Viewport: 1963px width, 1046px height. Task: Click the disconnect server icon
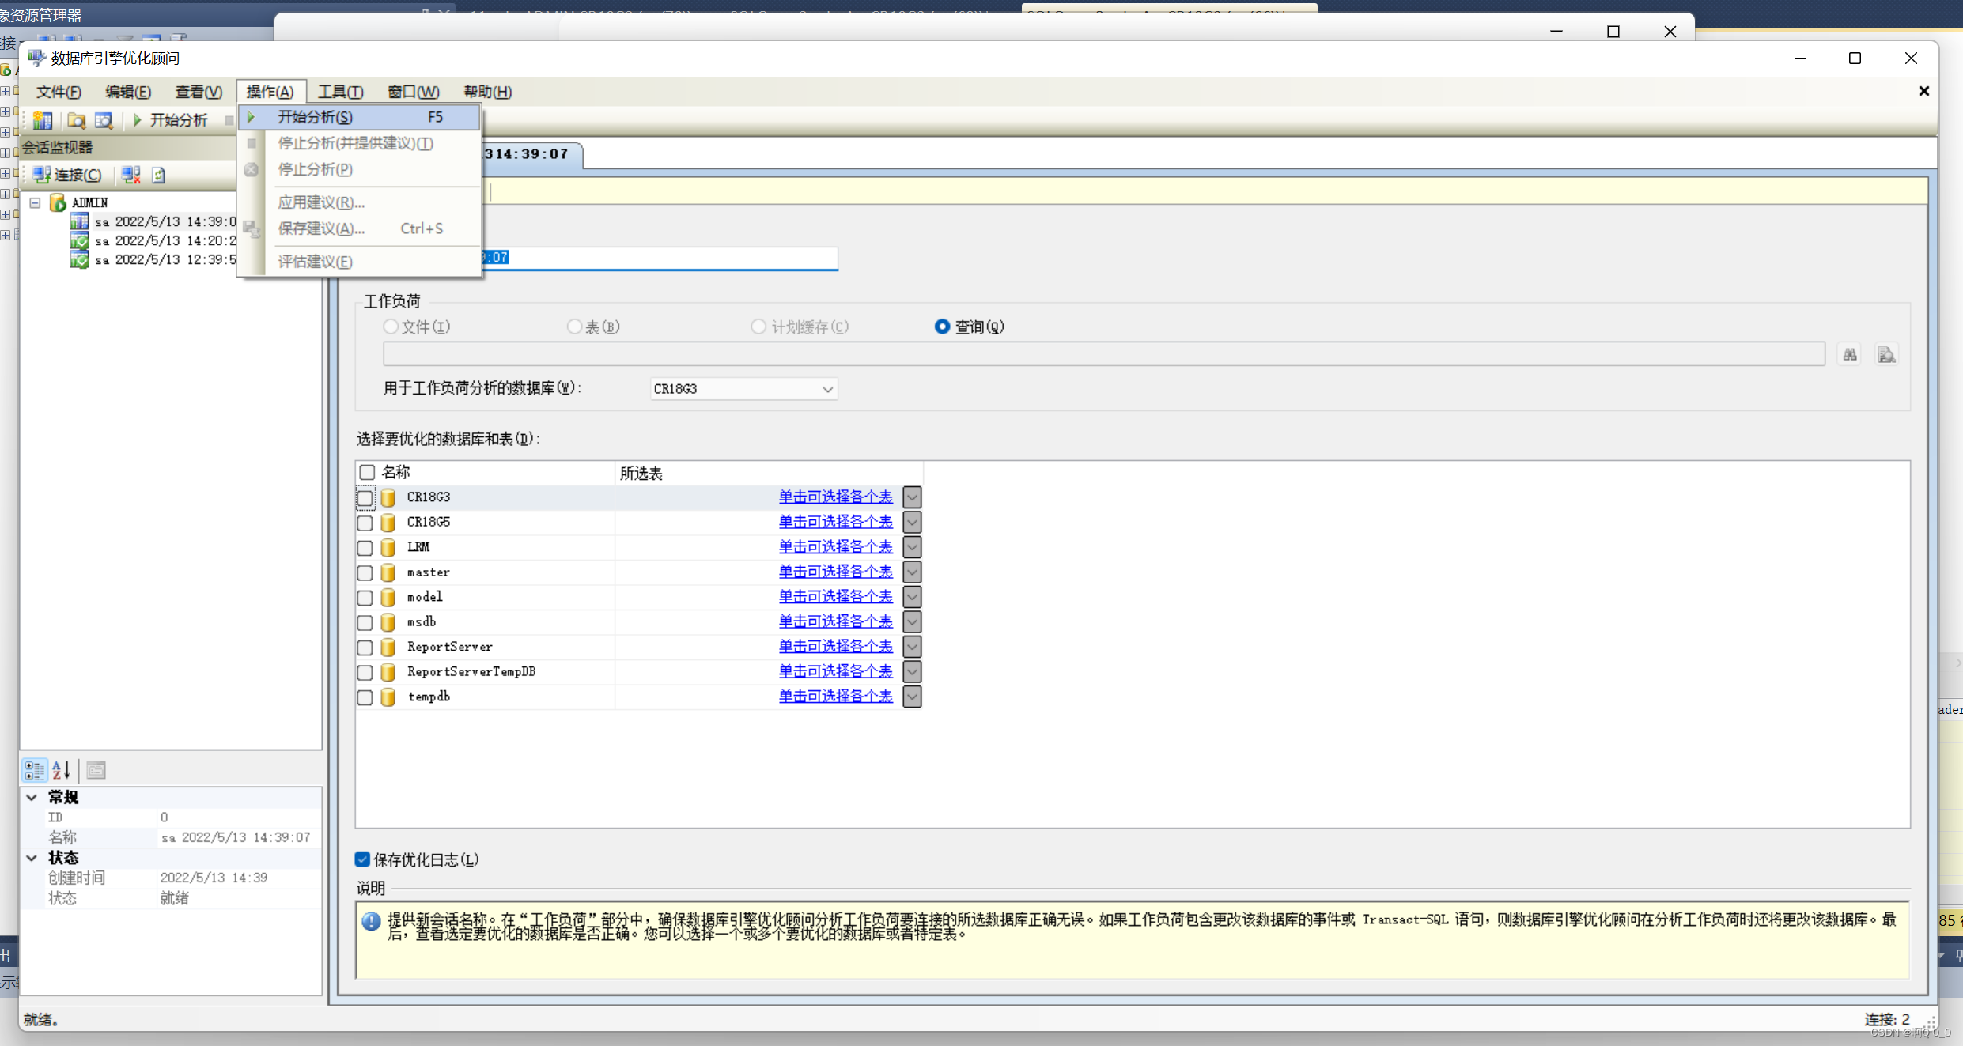131,175
